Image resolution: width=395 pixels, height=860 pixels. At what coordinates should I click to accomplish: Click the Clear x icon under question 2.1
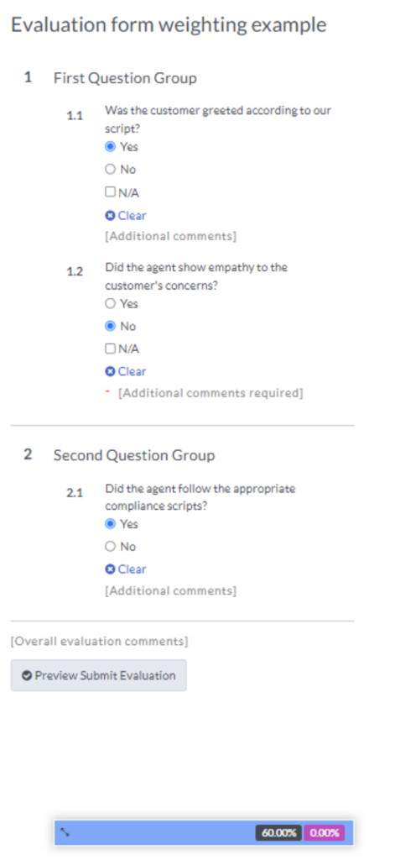110,569
